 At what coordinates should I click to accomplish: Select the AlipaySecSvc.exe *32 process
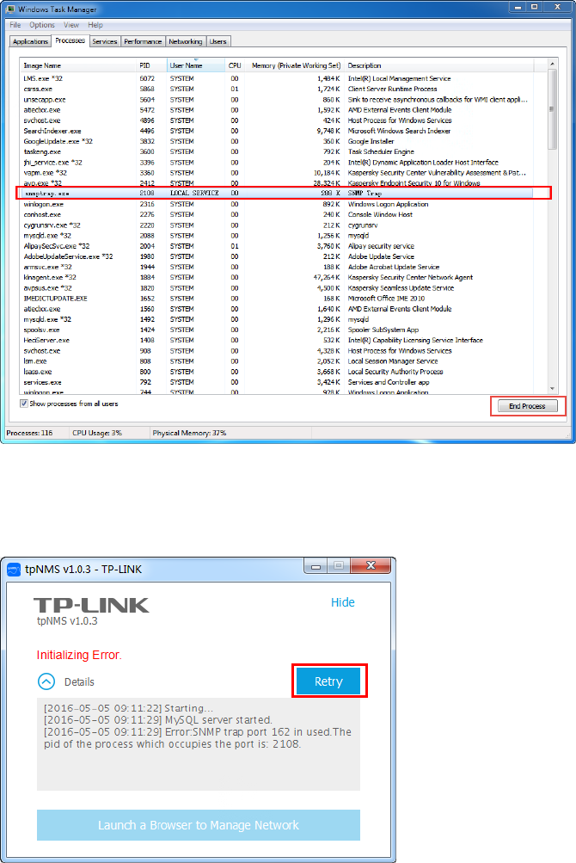(x=278, y=246)
